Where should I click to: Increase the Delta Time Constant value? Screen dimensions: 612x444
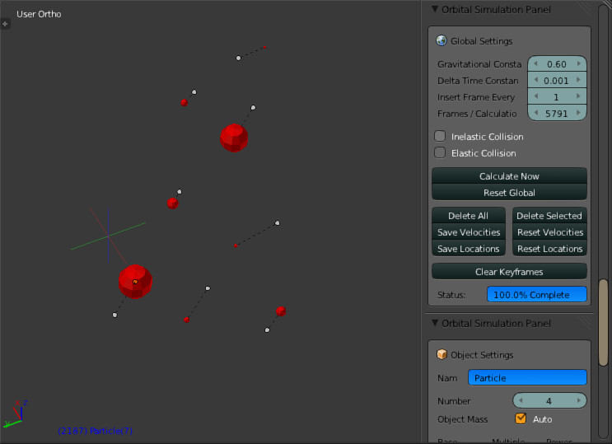point(579,80)
